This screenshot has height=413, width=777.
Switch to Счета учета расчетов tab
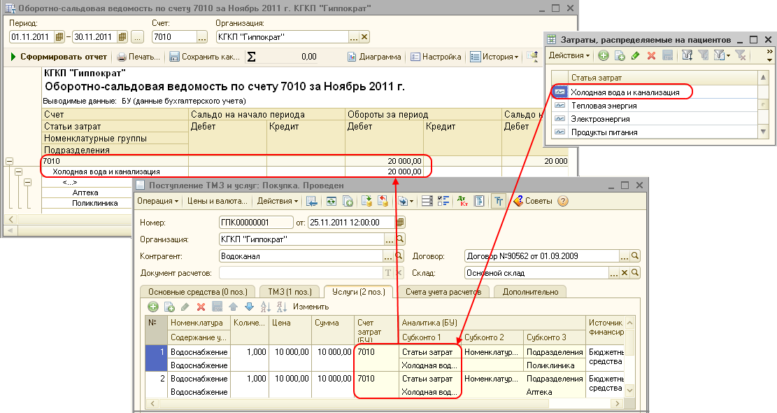[442, 291]
